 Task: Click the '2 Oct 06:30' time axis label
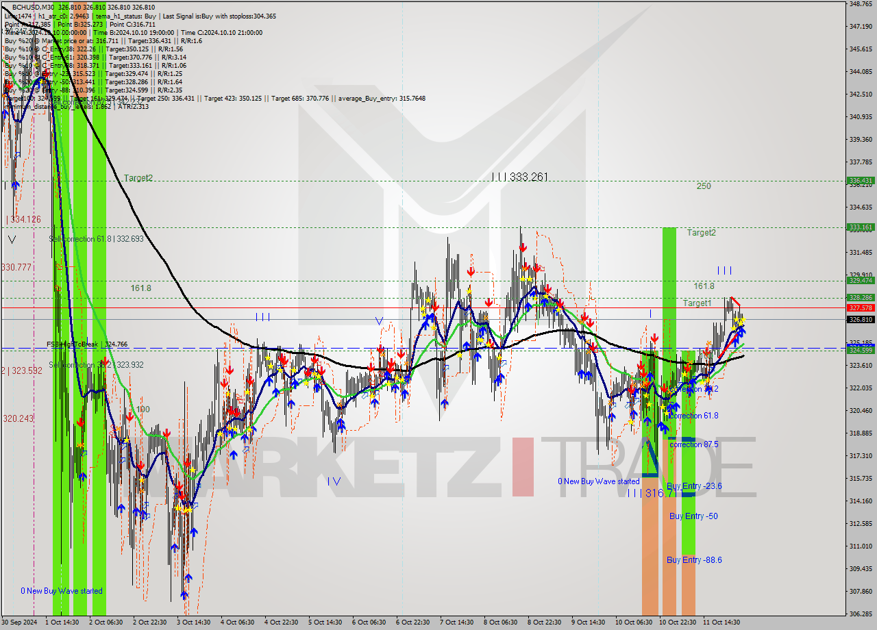coord(106,622)
